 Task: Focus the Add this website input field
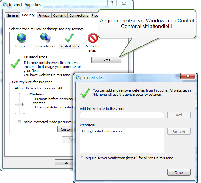[x=122, y=115]
